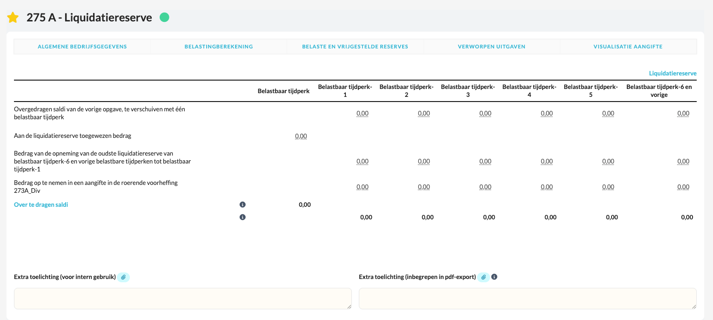Click the pdf-export toelichting text area

[x=528, y=299]
